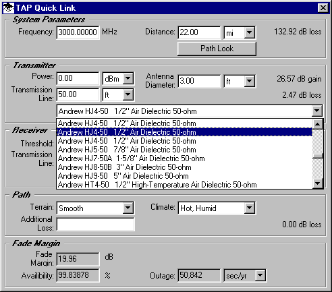Screen dimensions: 332x292
Task: Click the TAP application icon in title bar
Action: tap(9, 8)
